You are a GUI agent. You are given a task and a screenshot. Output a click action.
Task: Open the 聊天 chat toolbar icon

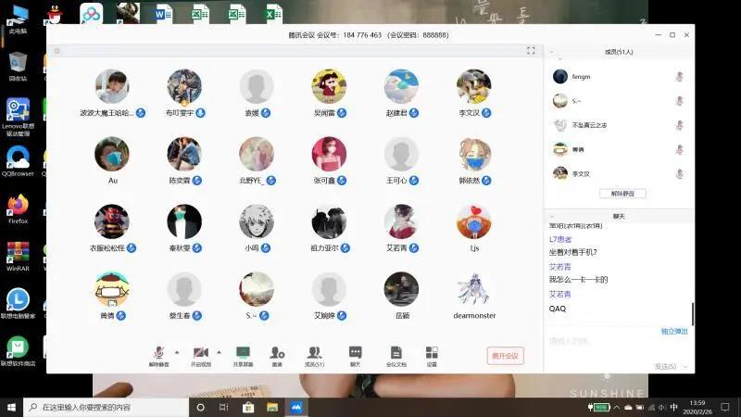(x=355, y=353)
